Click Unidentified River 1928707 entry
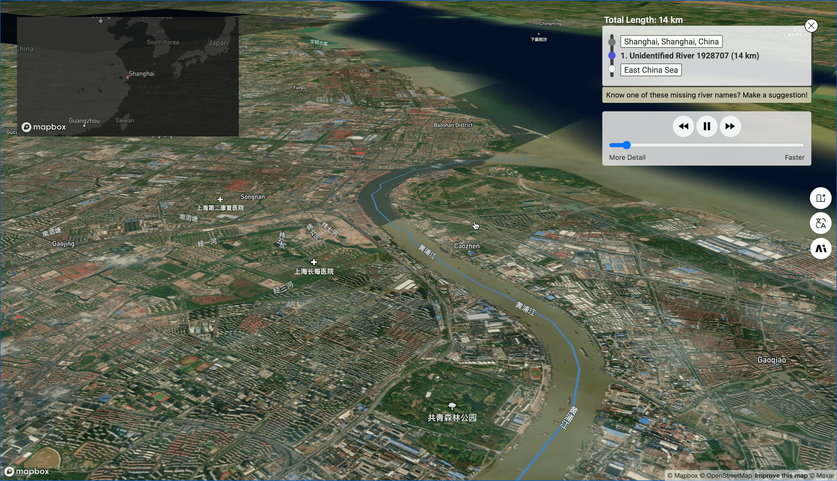The height and width of the screenshot is (481, 837). 689,56
